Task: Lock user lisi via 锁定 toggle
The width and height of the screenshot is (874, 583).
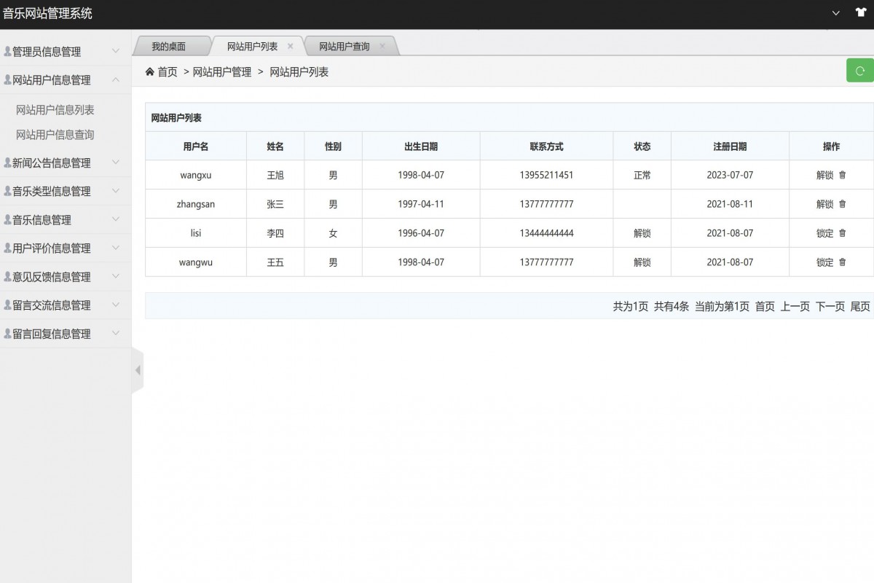Action: click(x=827, y=233)
